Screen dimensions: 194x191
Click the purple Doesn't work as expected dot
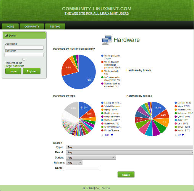pos(102,84)
